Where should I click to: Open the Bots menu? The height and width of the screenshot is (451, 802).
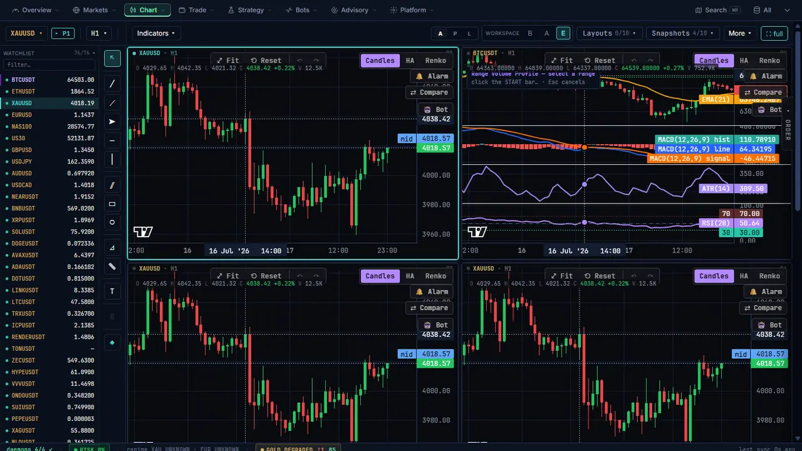pos(301,10)
